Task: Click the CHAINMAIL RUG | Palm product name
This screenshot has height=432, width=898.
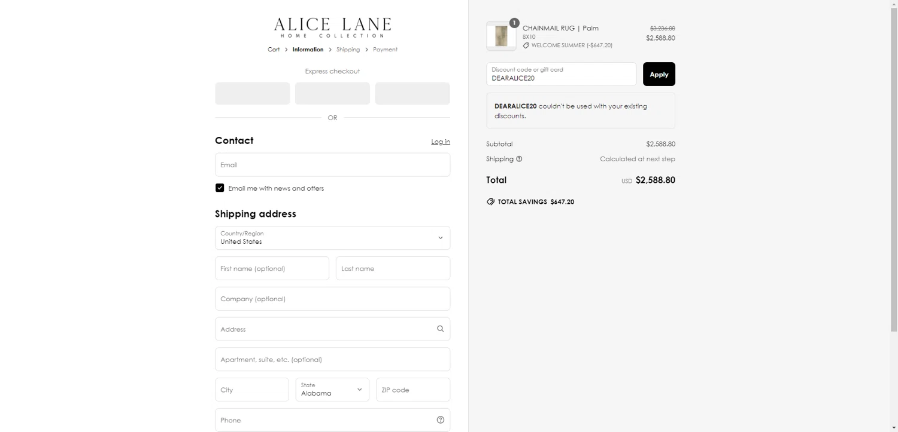Action: 560,28
